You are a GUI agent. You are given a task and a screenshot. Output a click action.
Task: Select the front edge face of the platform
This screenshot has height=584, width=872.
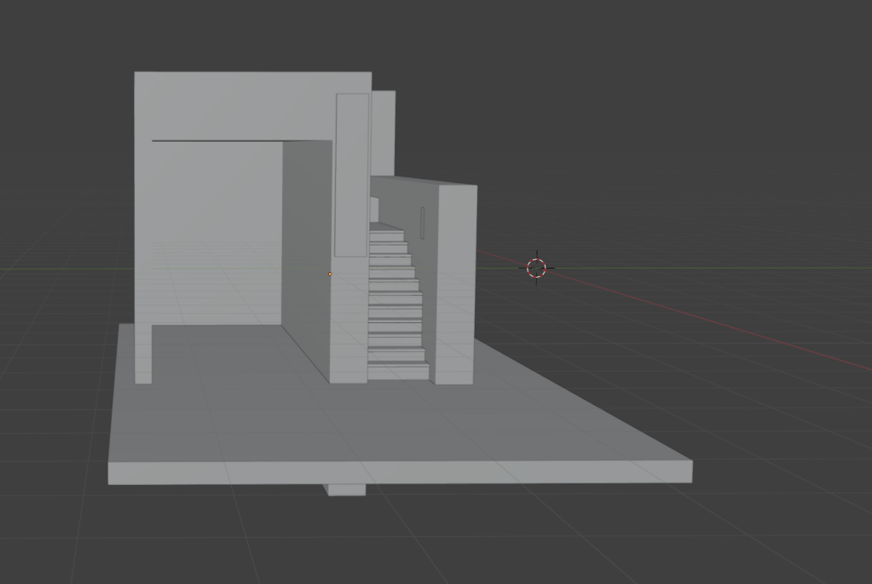click(x=400, y=472)
